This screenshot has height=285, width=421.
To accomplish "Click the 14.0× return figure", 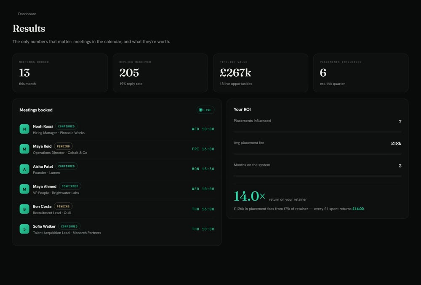I will click(249, 196).
